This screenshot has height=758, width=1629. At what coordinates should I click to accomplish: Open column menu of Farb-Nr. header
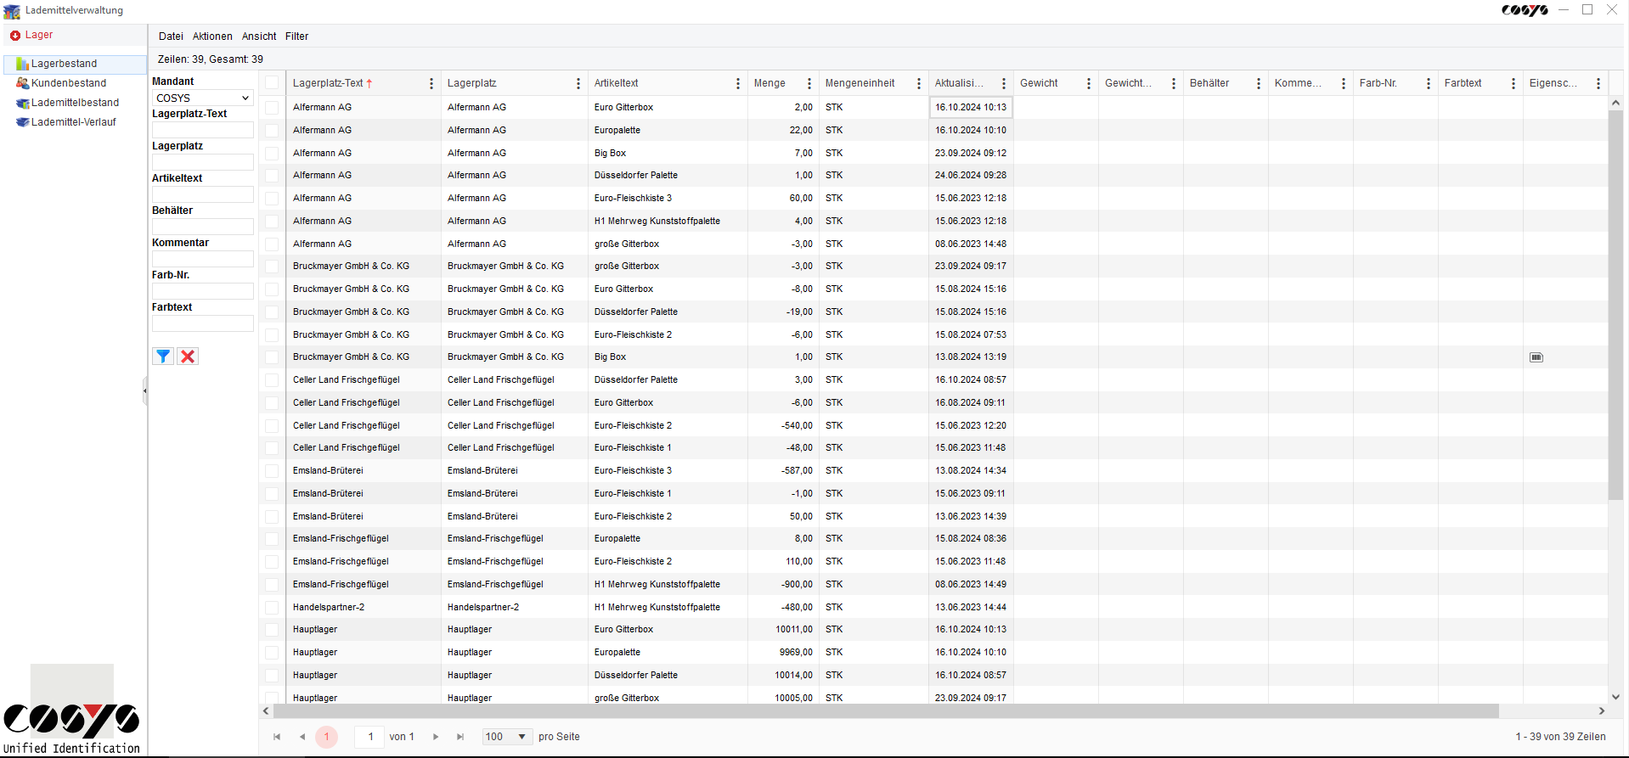(x=1429, y=83)
